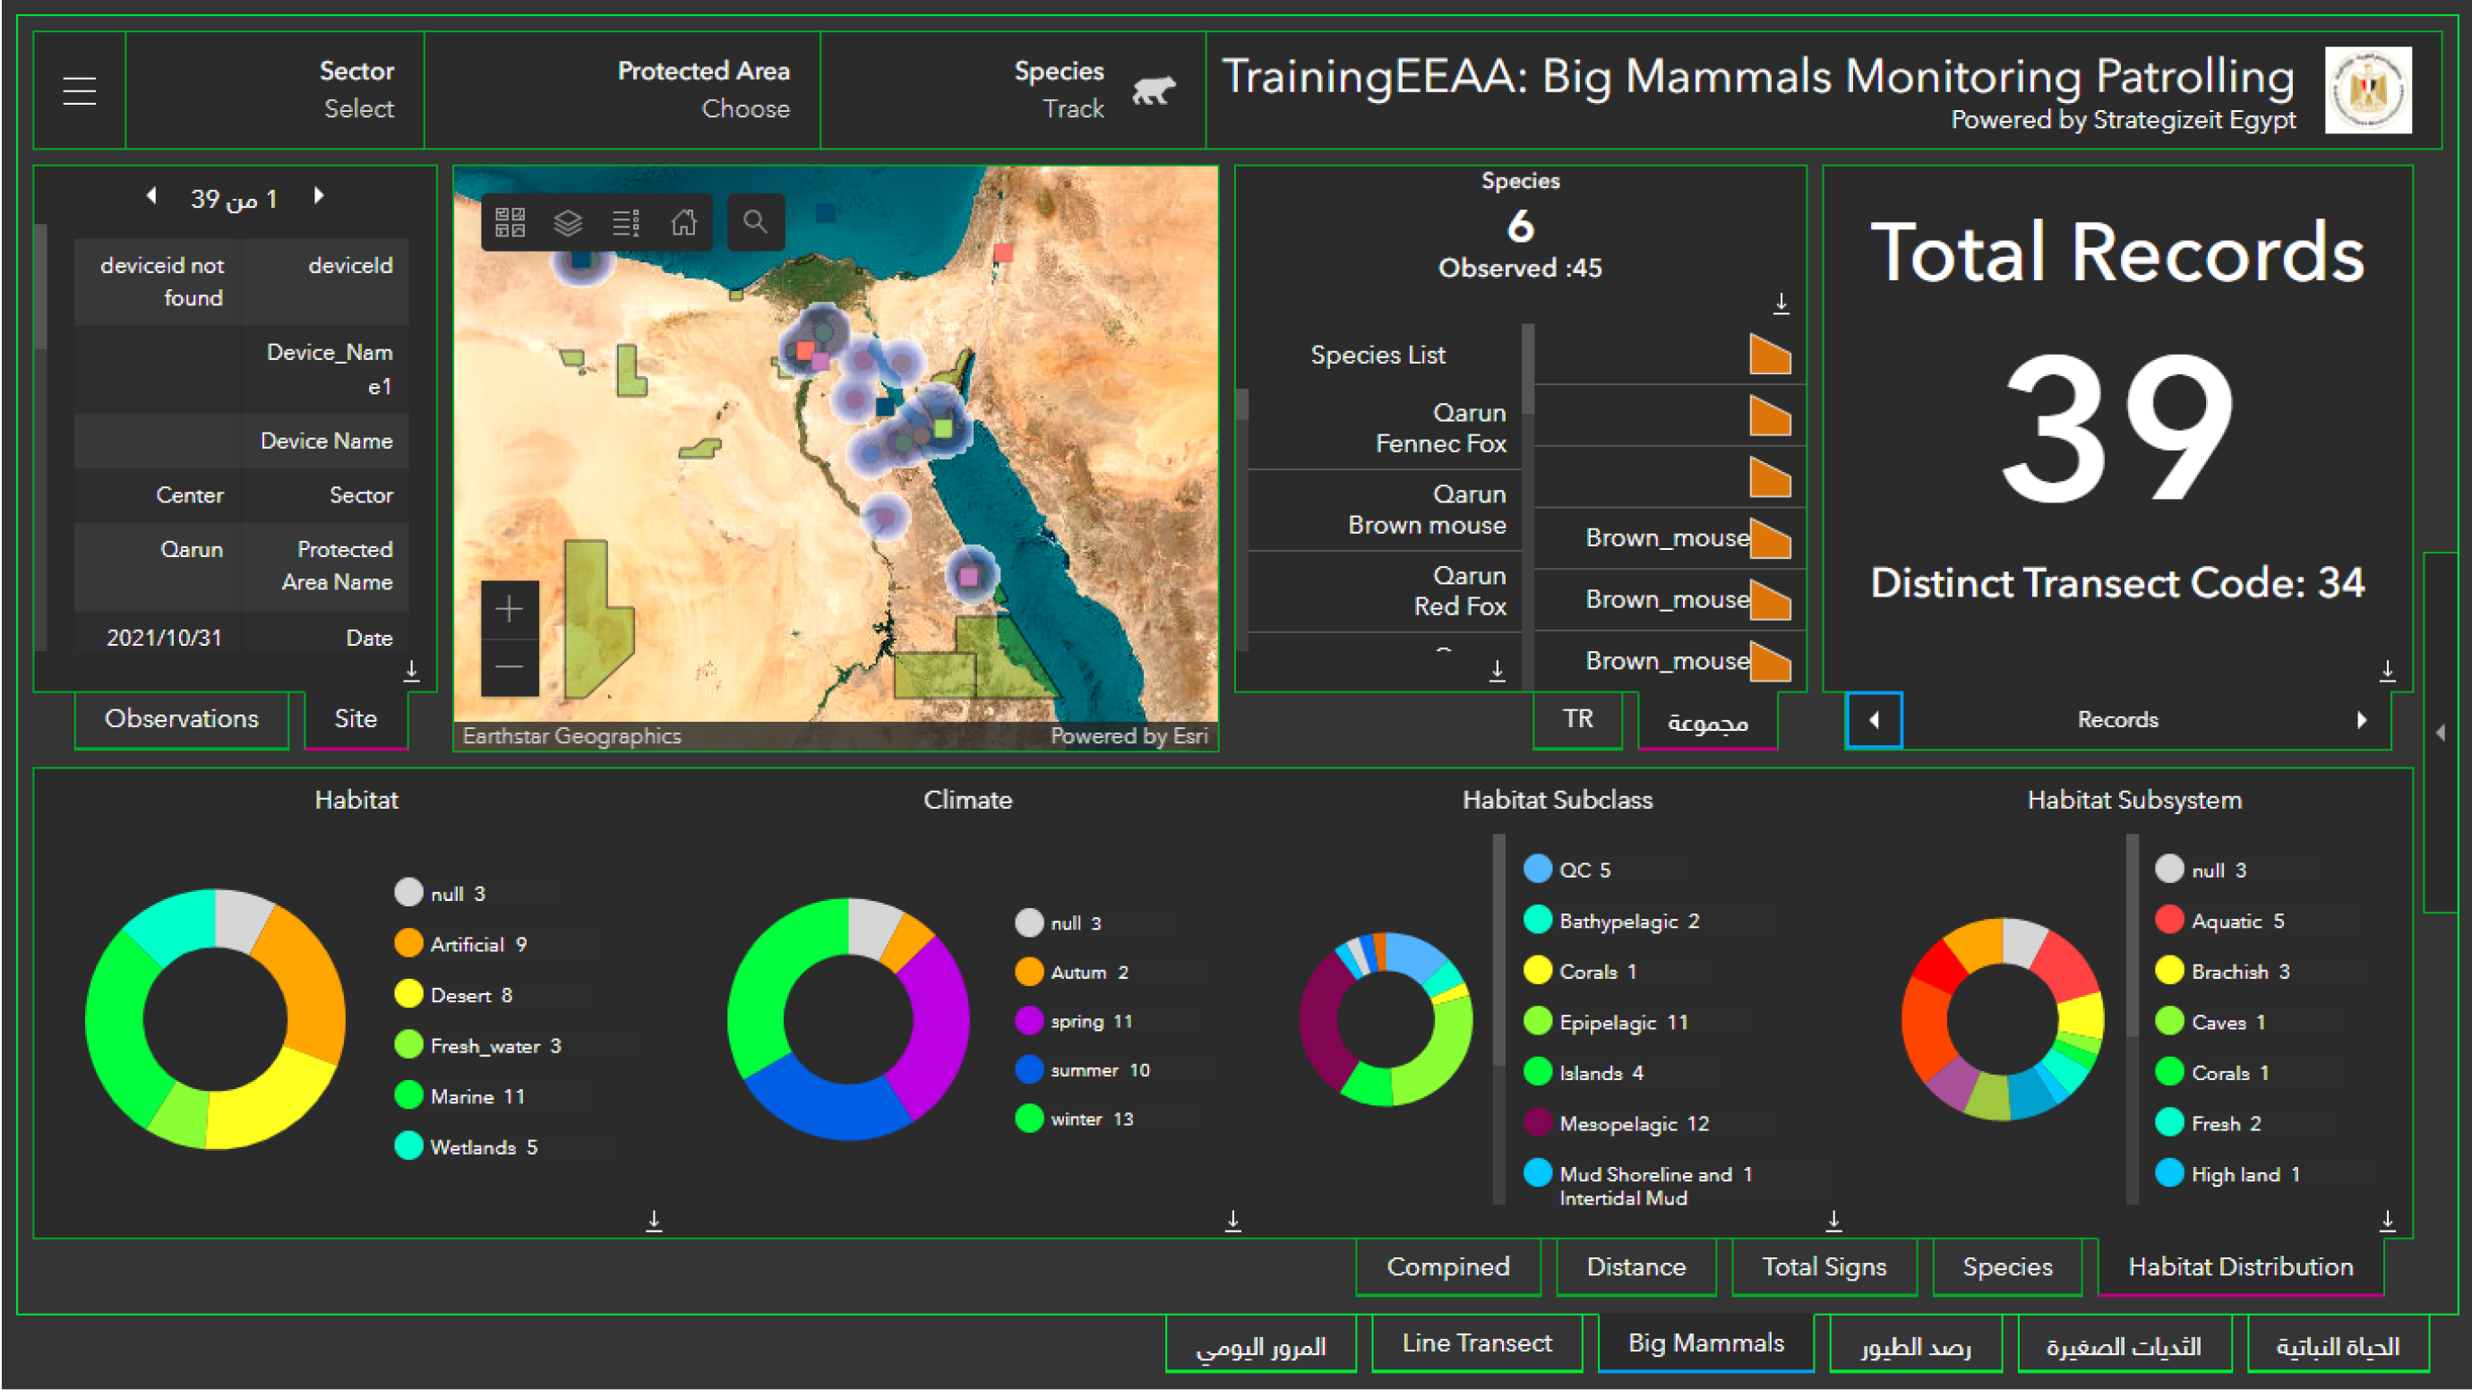This screenshot has height=1390, width=2472.
Task: Switch to the TR tab
Action: (1577, 718)
